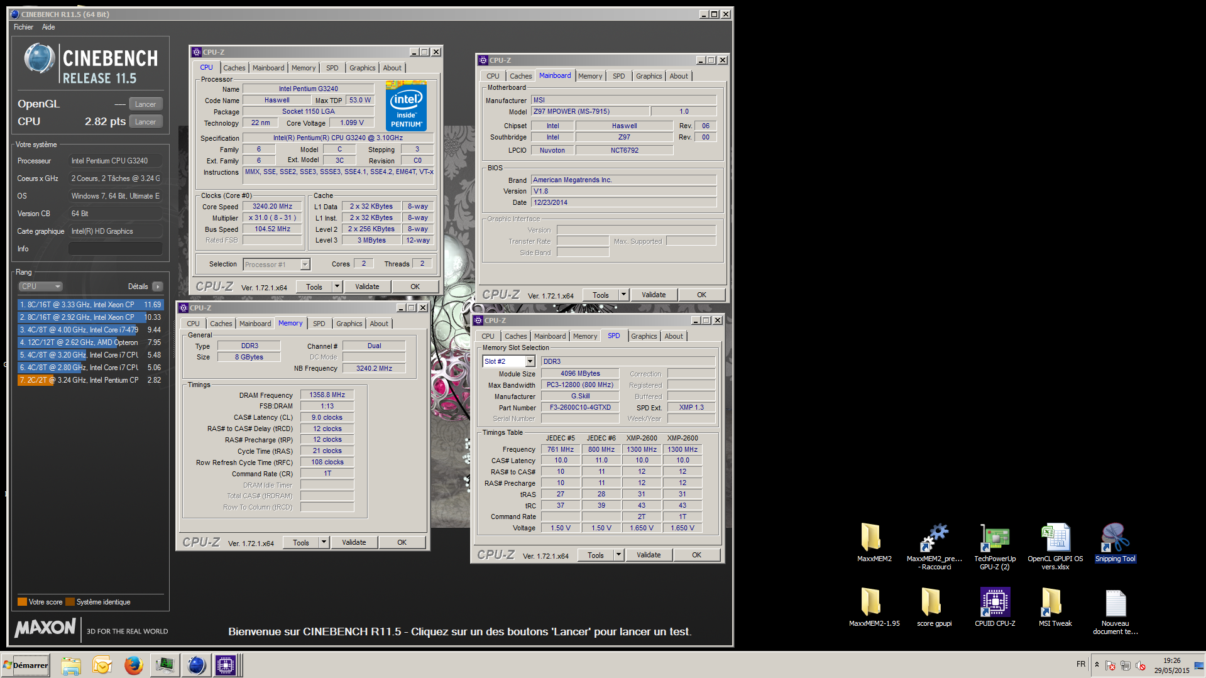Click Validate in CPU tab window
Image resolution: width=1206 pixels, height=678 pixels.
coord(367,287)
